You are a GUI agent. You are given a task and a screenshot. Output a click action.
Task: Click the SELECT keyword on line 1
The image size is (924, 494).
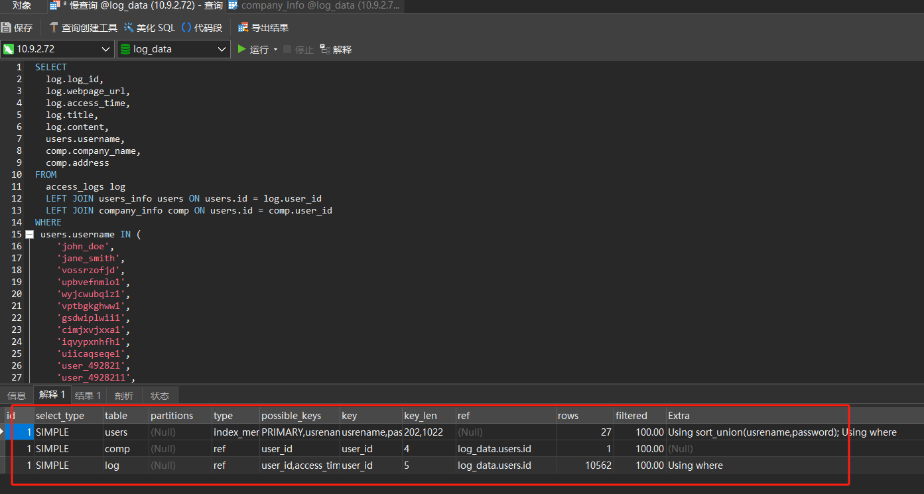point(51,67)
